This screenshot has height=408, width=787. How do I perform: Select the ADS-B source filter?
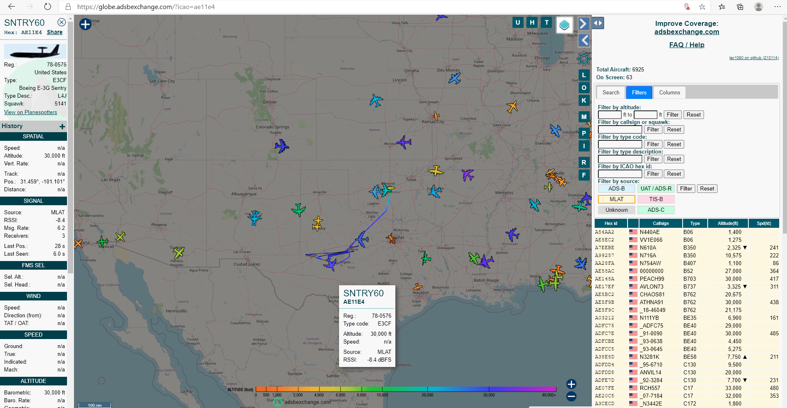click(x=616, y=189)
